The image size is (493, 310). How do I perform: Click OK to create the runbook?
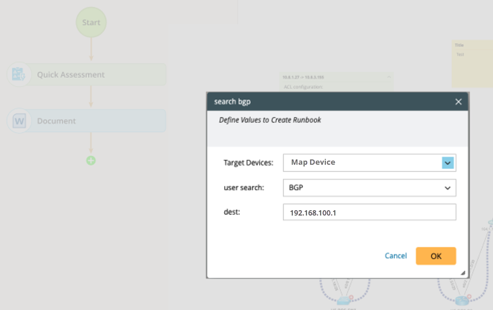point(436,256)
